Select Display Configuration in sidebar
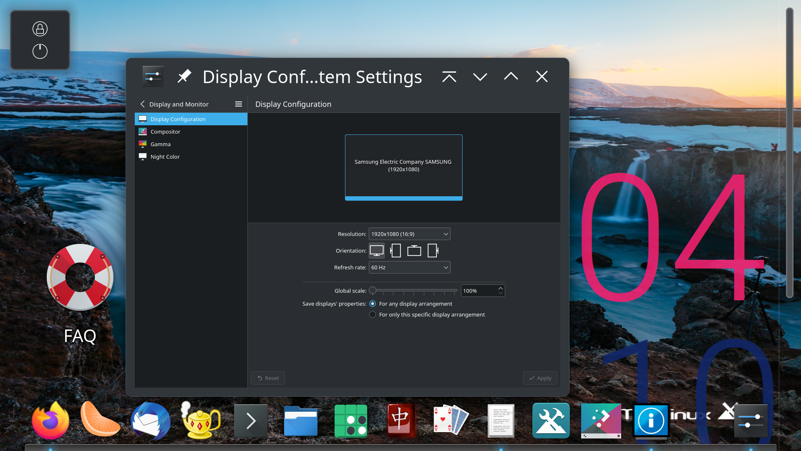 (x=191, y=119)
